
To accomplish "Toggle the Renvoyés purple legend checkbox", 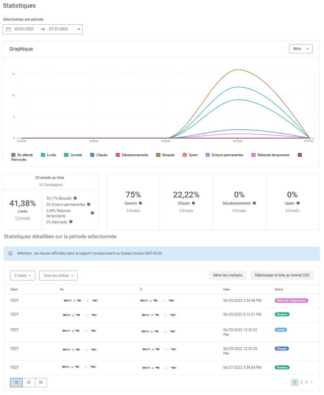I will pos(300,155).
